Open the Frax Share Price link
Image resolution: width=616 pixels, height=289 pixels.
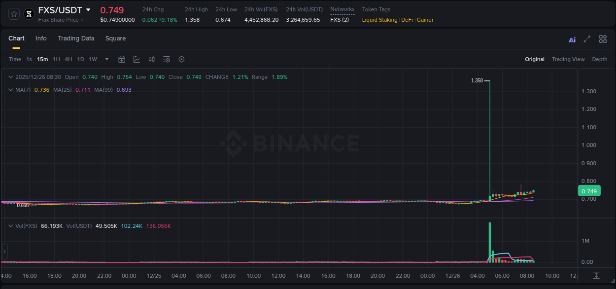(x=59, y=20)
